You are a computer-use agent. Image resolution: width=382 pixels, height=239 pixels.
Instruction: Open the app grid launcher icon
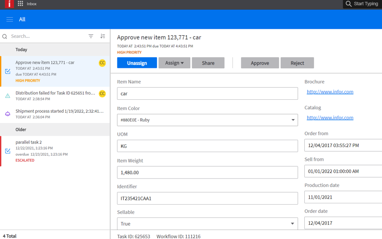point(20,4)
